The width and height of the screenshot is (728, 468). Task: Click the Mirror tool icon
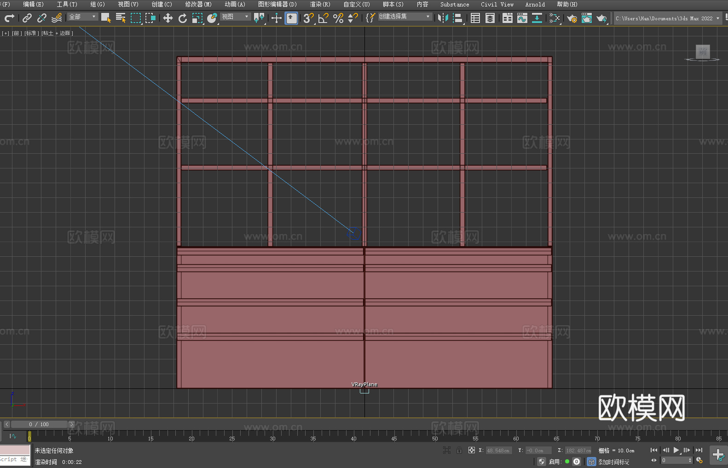(x=443, y=18)
